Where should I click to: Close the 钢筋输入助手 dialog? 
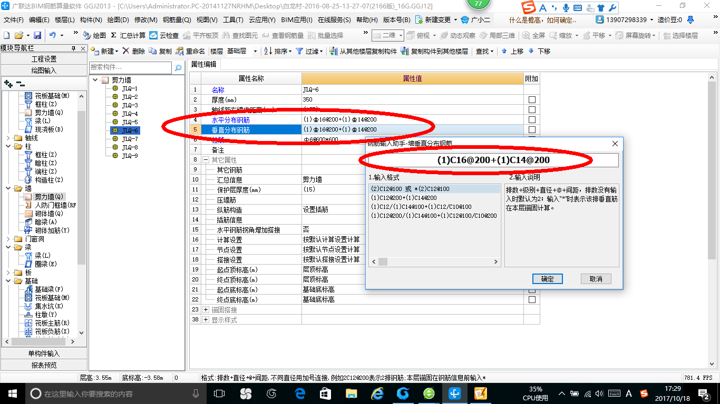click(x=615, y=144)
